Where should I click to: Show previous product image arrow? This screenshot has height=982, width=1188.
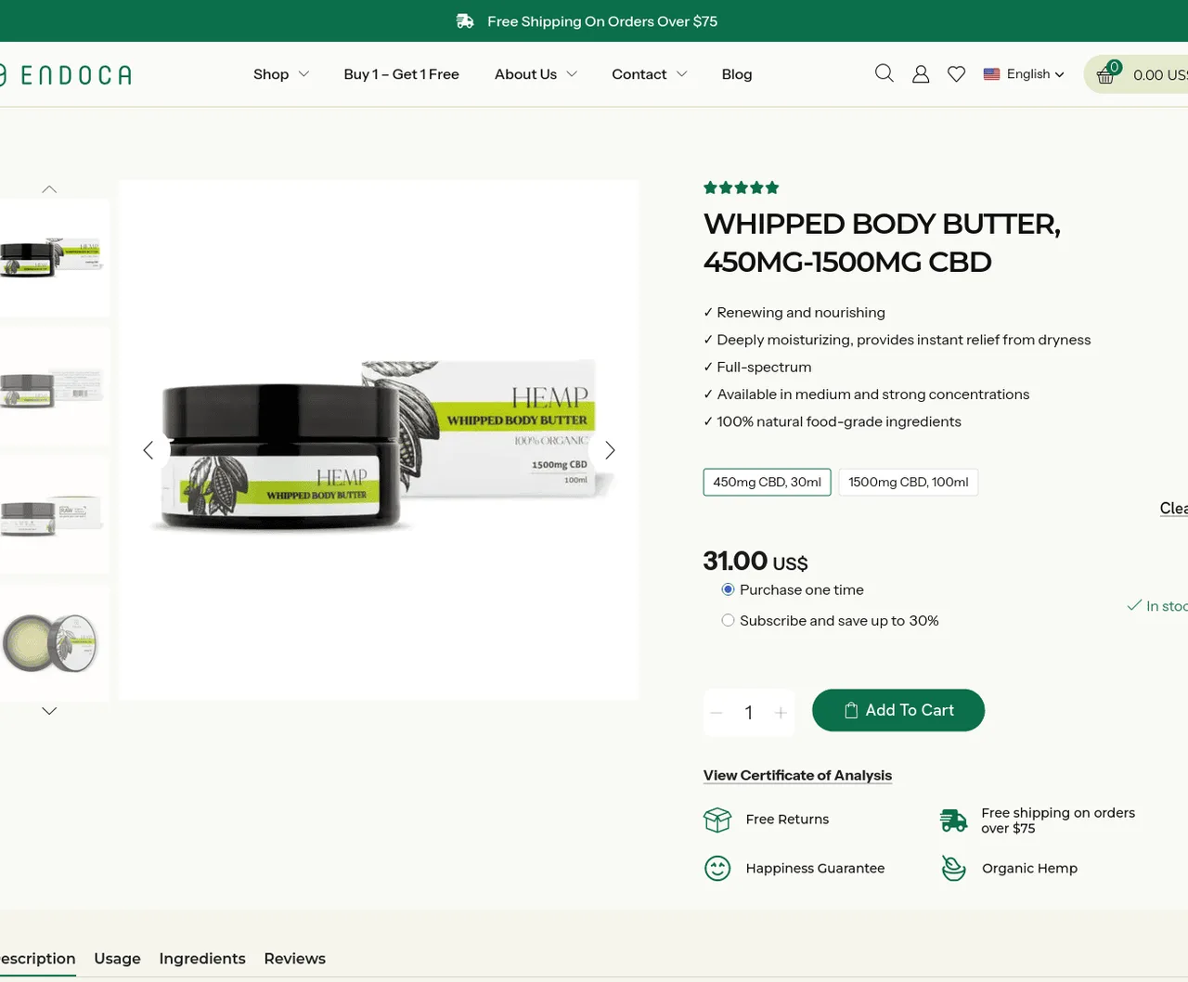148,450
